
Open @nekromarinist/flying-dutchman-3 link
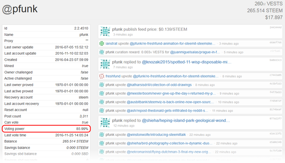coord(169,152)
